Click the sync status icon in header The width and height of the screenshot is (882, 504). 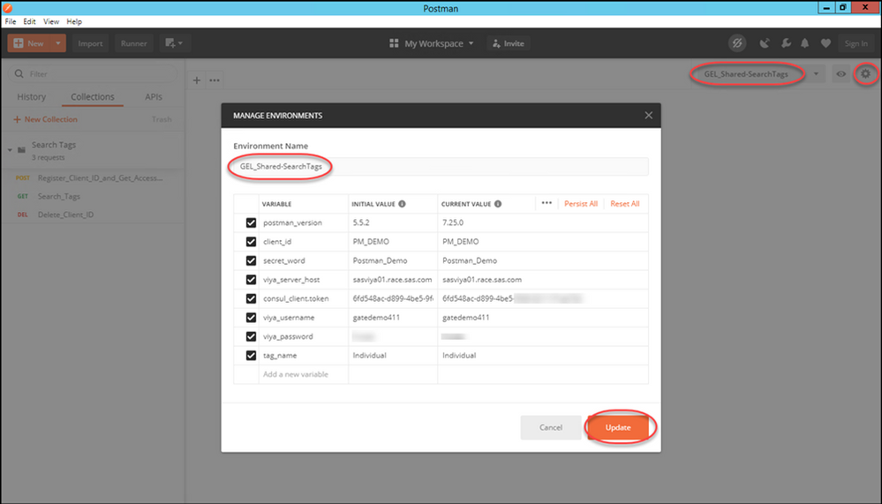click(x=737, y=43)
